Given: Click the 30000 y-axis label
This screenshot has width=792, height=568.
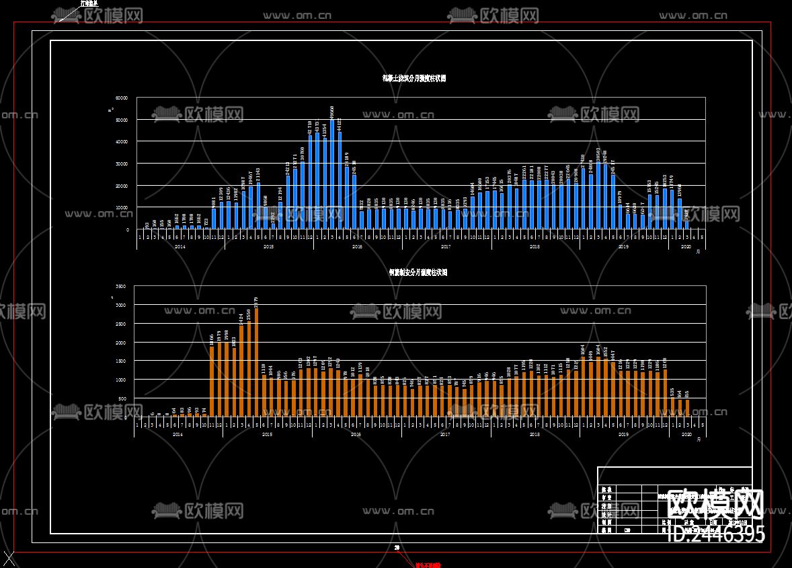Looking at the screenshot, I should pos(122,164).
